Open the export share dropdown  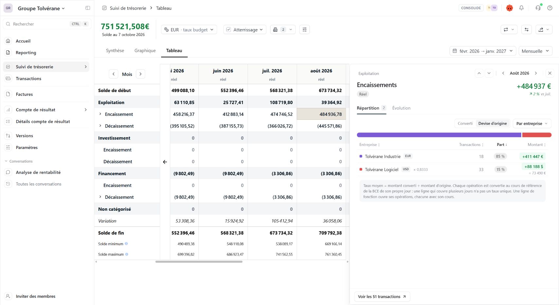coord(544,29)
